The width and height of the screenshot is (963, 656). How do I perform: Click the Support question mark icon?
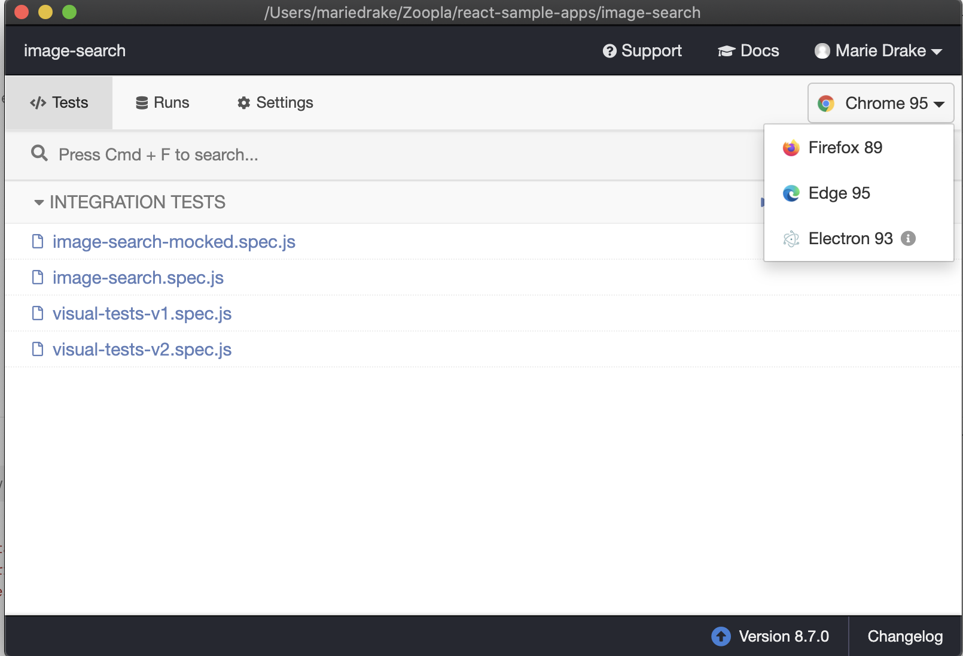pyautogui.click(x=610, y=51)
